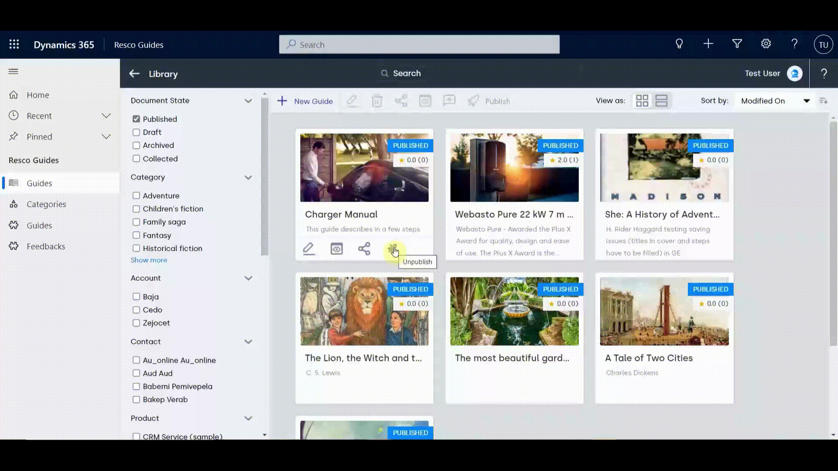Click the share icon on Charger Manual card

[x=364, y=249]
